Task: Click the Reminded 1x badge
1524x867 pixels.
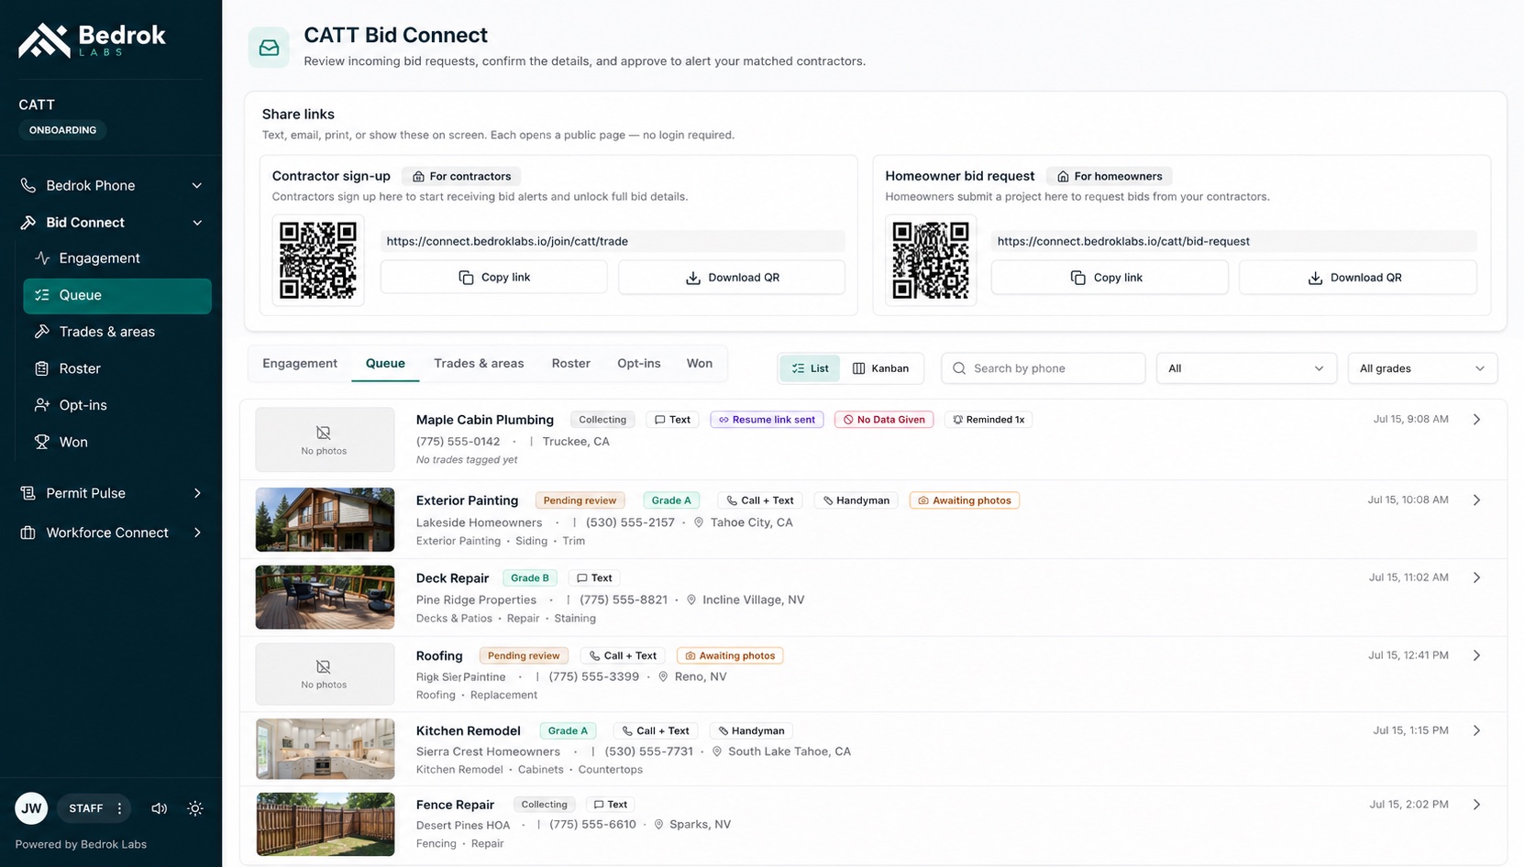Action: coord(988,420)
